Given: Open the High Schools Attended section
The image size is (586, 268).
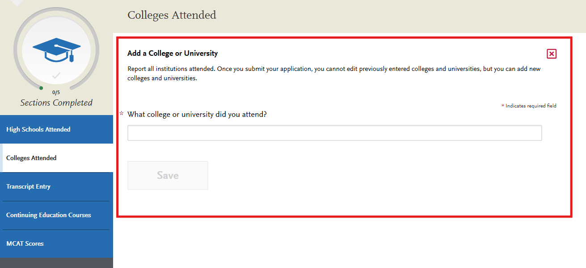Looking at the screenshot, I should click(x=38, y=129).
